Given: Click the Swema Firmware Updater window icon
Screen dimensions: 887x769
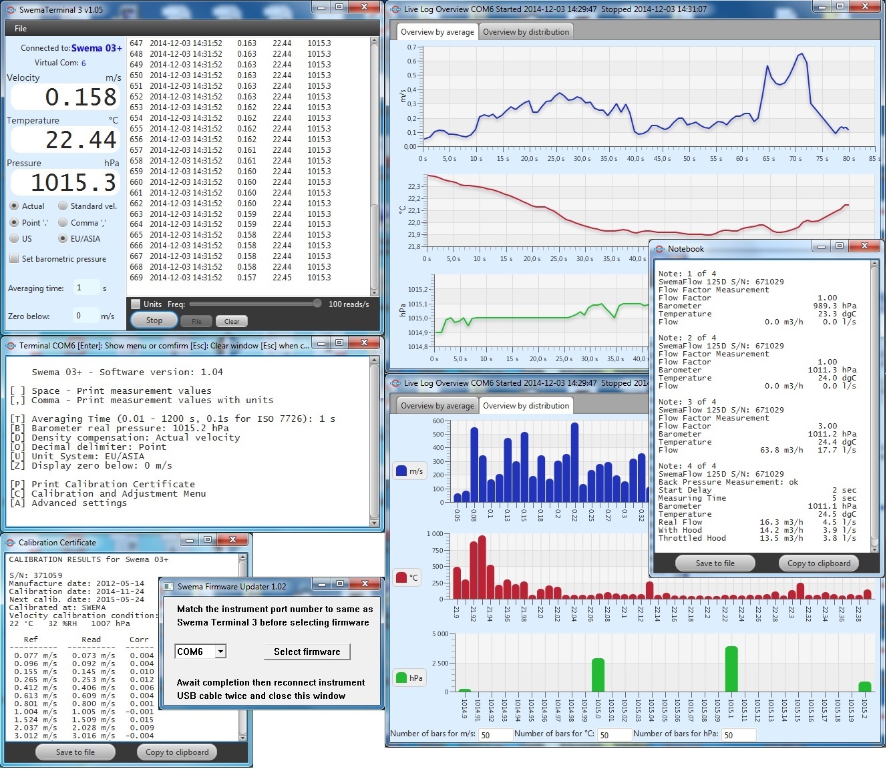Looking at the screenshot, I should point(168,587).
